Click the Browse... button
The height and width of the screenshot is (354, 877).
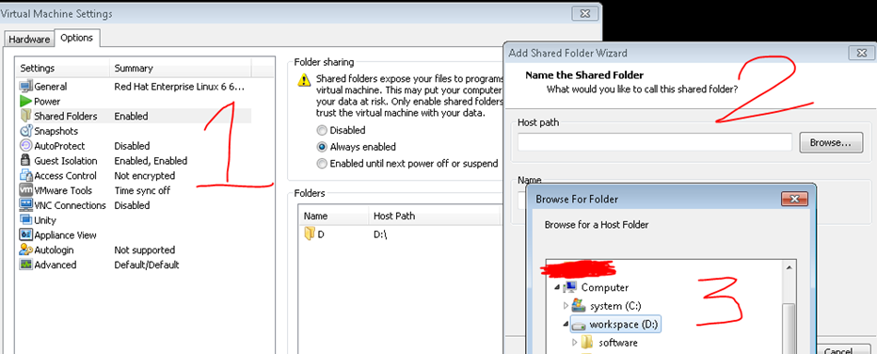pyautogui.click(x=831, y=142)
